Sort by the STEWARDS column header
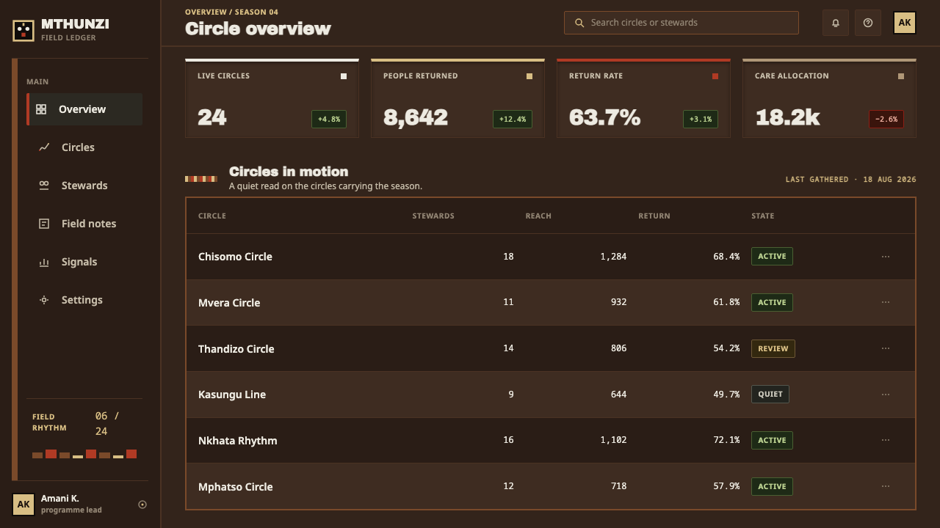This screenshot has height=528, width=940. click(x=433, y=216)
